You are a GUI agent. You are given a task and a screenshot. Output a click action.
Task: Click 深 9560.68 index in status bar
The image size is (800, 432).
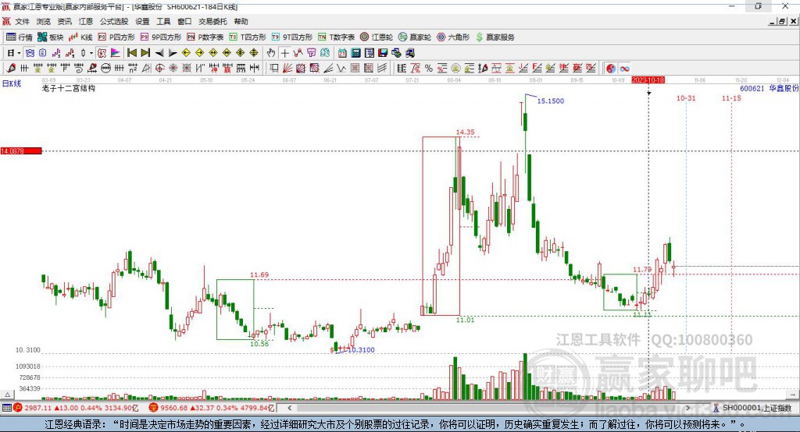point(212,408)
